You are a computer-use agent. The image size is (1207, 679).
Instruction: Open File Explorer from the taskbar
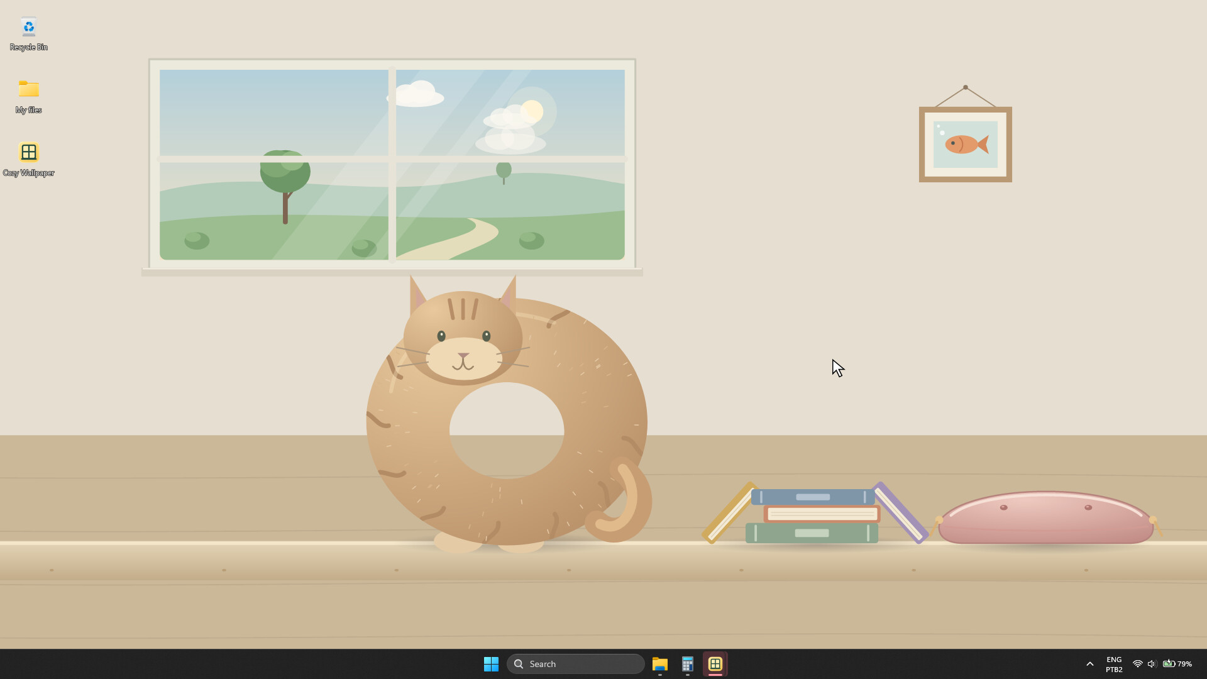(x=659, y=664)
